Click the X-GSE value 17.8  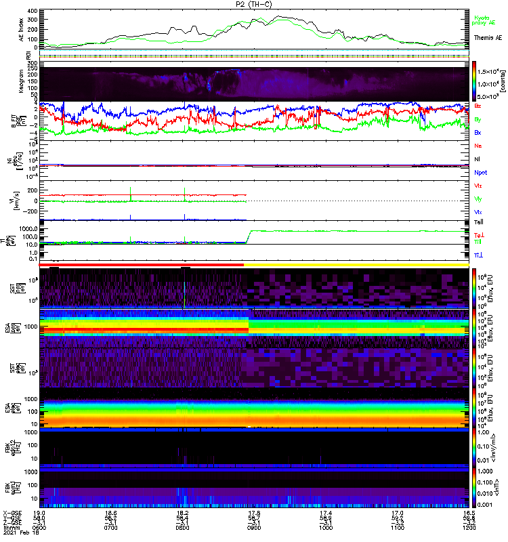pos(254,513)
